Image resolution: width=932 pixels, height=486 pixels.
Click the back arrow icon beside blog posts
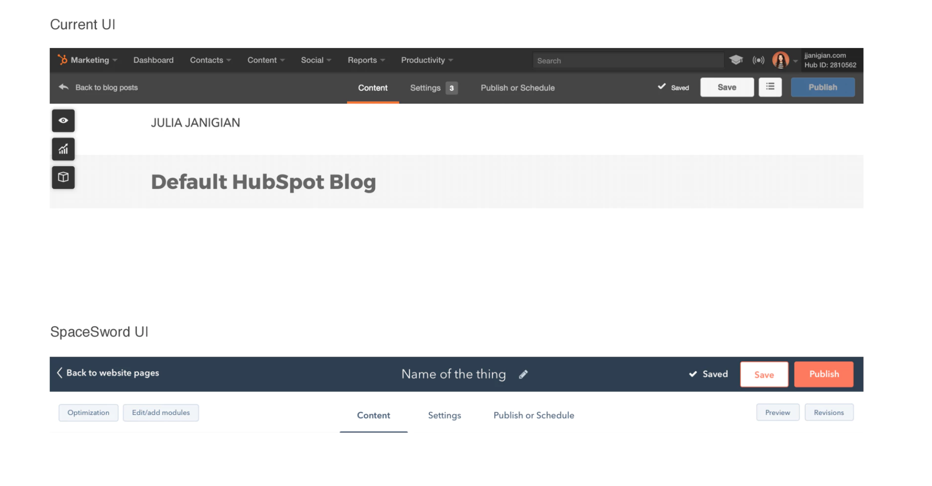(x=64, y=87)
